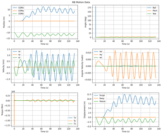This screenshot has width=162, height=134.
Task: Select the COMy legend entry
Action: 18,11
